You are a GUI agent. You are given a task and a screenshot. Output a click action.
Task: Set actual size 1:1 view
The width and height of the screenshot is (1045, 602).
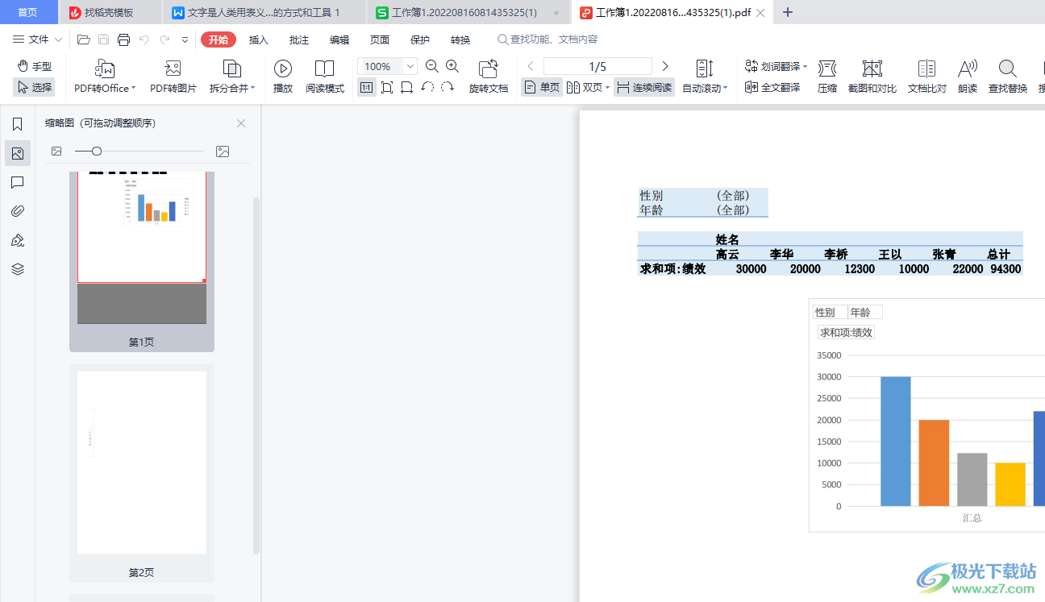[366, 87]
